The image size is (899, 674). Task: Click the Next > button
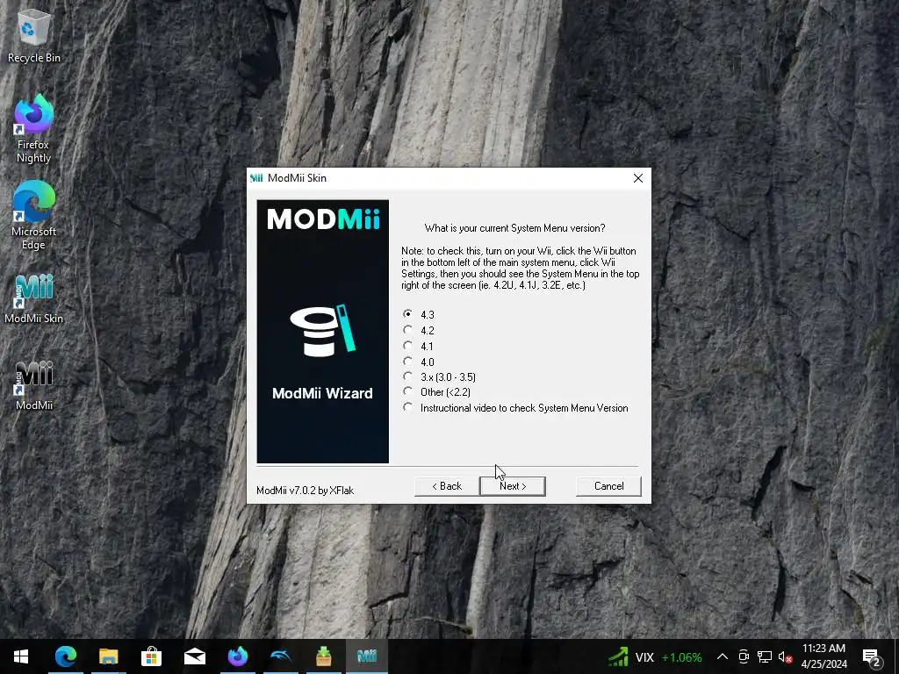(513, 486)
